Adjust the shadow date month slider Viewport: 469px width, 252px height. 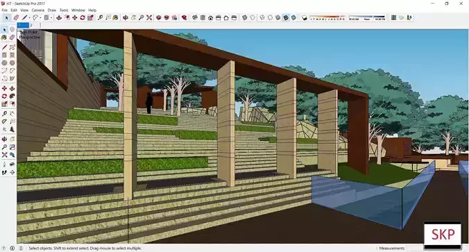click(x=327, y=18)
